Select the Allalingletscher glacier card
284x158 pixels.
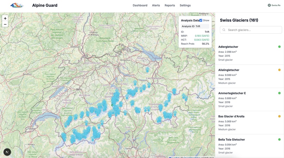click(249, 76)
